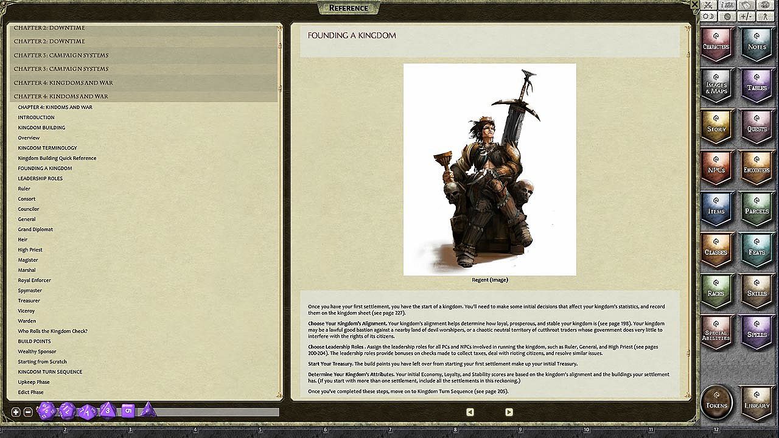
Task: Select the Councilor index entry
Action: point(29,209)
